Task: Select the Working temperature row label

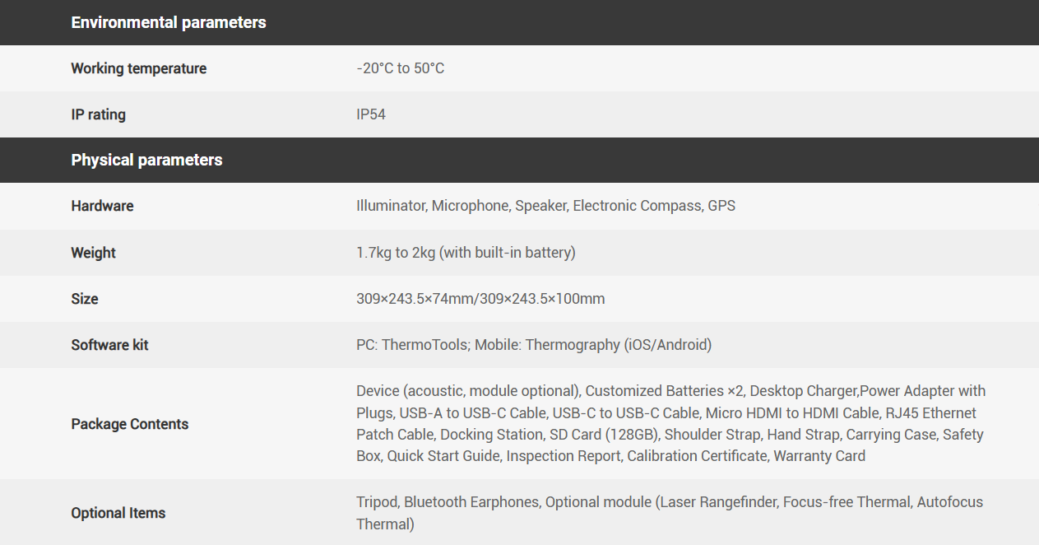Action: pyautogui.click(x=138, y=68)
